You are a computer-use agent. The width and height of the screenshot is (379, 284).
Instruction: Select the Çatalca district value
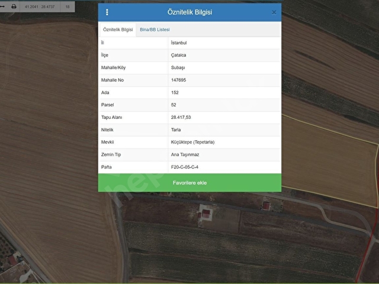coord(179,55)
